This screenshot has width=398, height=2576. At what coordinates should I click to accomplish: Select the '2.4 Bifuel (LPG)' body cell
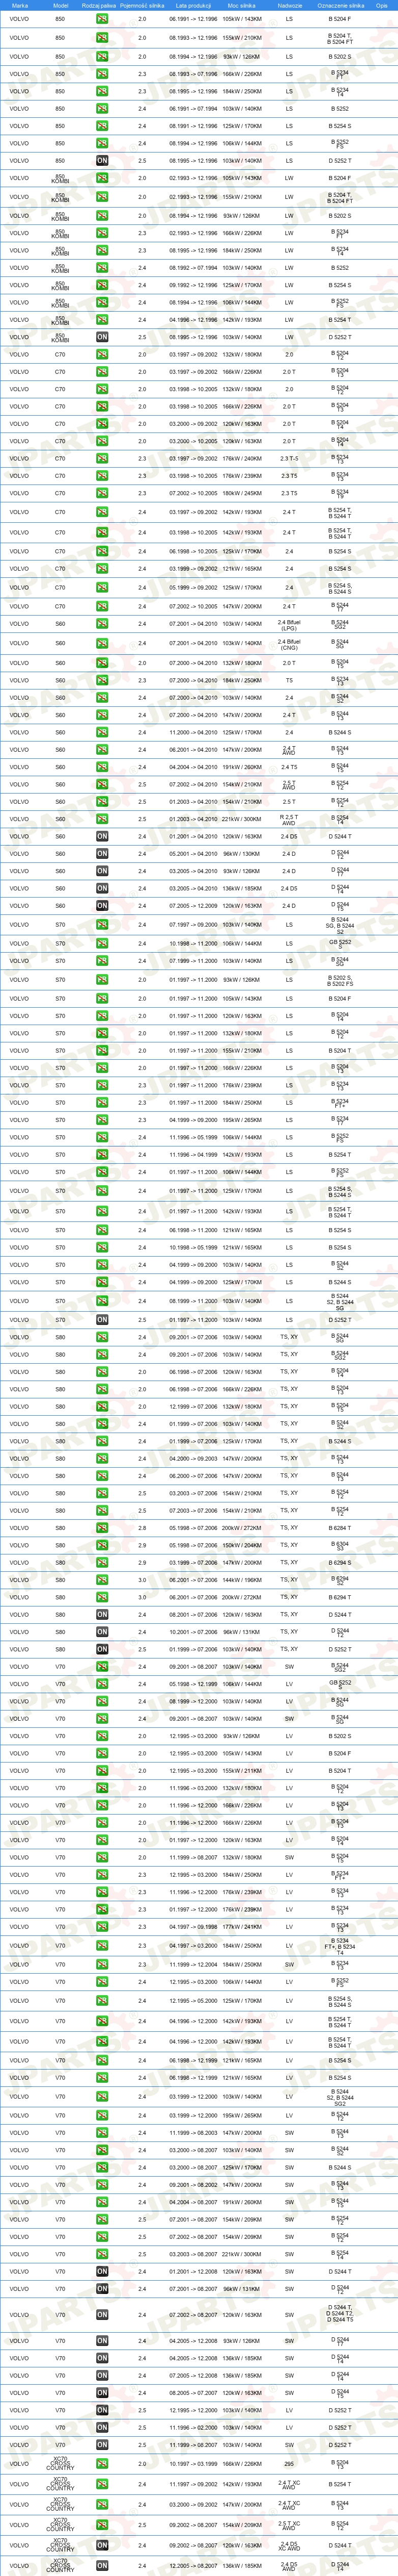289,625
